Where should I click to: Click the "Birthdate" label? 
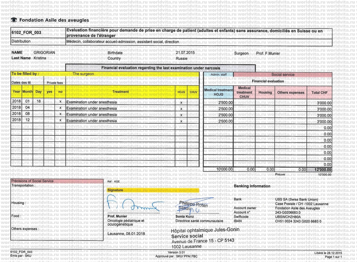point(115,53)
